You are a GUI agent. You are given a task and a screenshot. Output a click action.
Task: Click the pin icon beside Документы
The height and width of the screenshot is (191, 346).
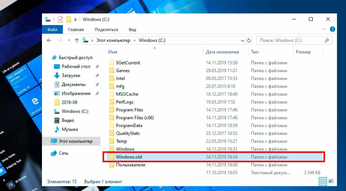click(97, 85)
